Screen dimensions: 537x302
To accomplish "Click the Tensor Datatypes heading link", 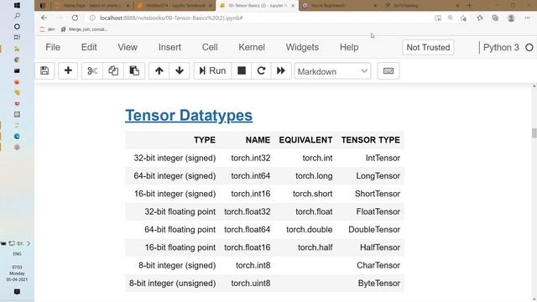I will [189, 116].
